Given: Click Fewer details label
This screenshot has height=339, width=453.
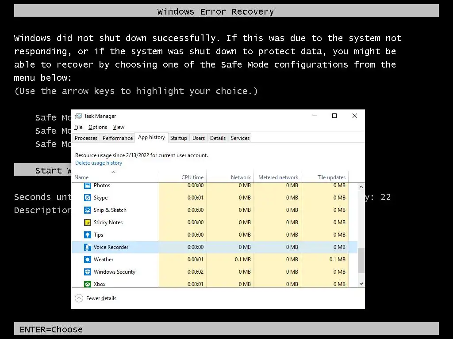Looking at the screenshot, I should pyautogui.click(x=101, y=298).
